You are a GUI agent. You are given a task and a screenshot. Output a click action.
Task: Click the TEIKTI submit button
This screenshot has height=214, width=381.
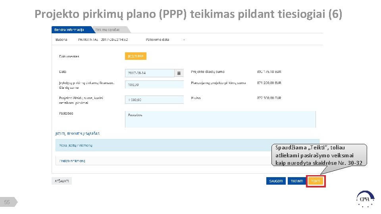pyautogui.click(x=316, y=181)
